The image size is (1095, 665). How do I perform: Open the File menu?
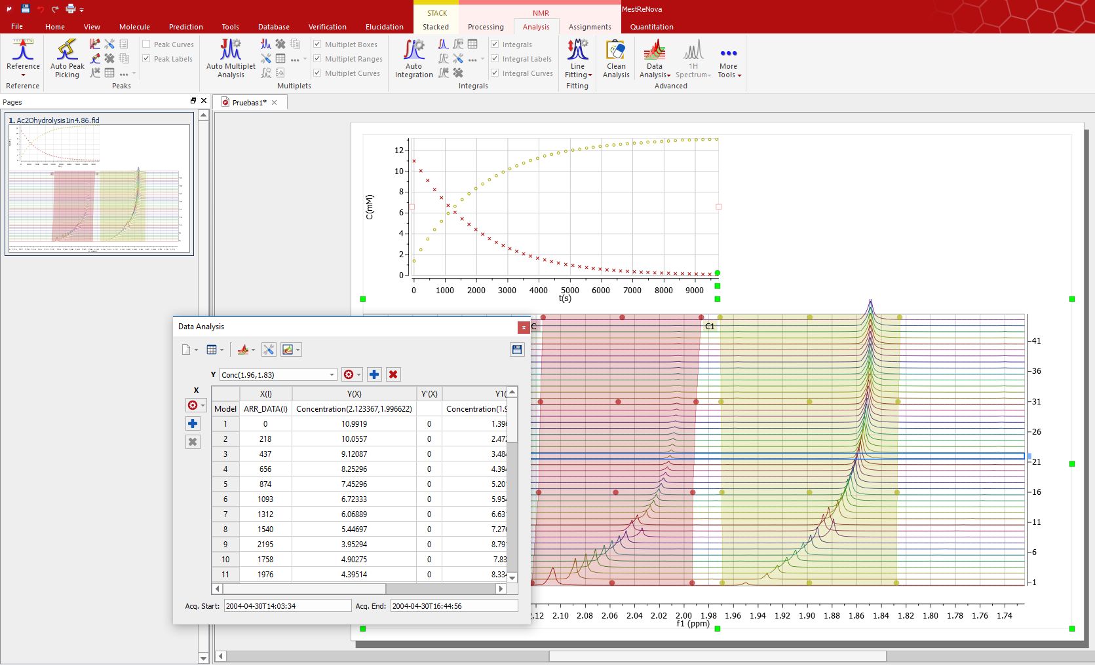tap(17, 26)
